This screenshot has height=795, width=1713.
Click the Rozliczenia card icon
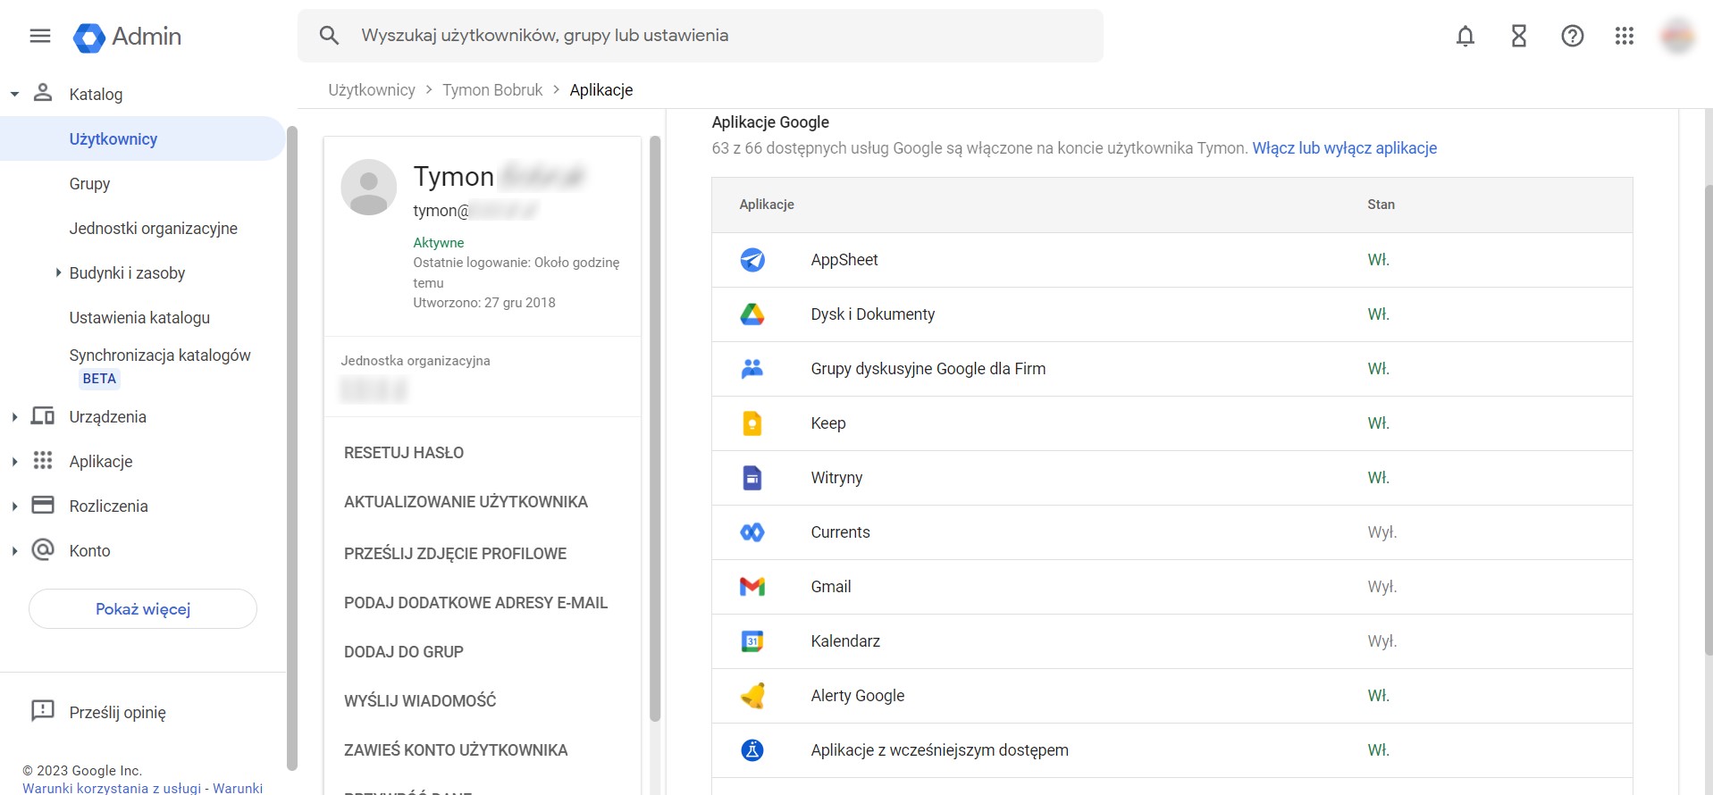click(x=43, y=505)
